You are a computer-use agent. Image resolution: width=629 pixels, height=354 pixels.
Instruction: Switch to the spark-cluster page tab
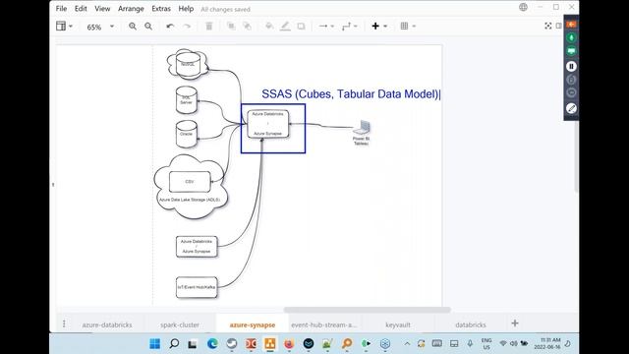(179, 324)
